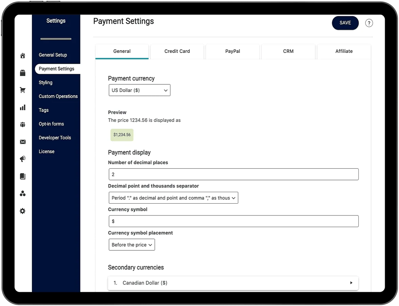
Task: Click the people group icon
Action: tap(23, 125)
